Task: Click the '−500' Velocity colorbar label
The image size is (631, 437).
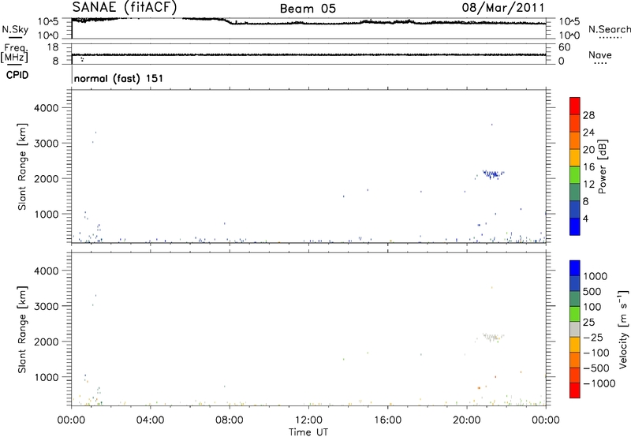Action: tap(596, 368)
